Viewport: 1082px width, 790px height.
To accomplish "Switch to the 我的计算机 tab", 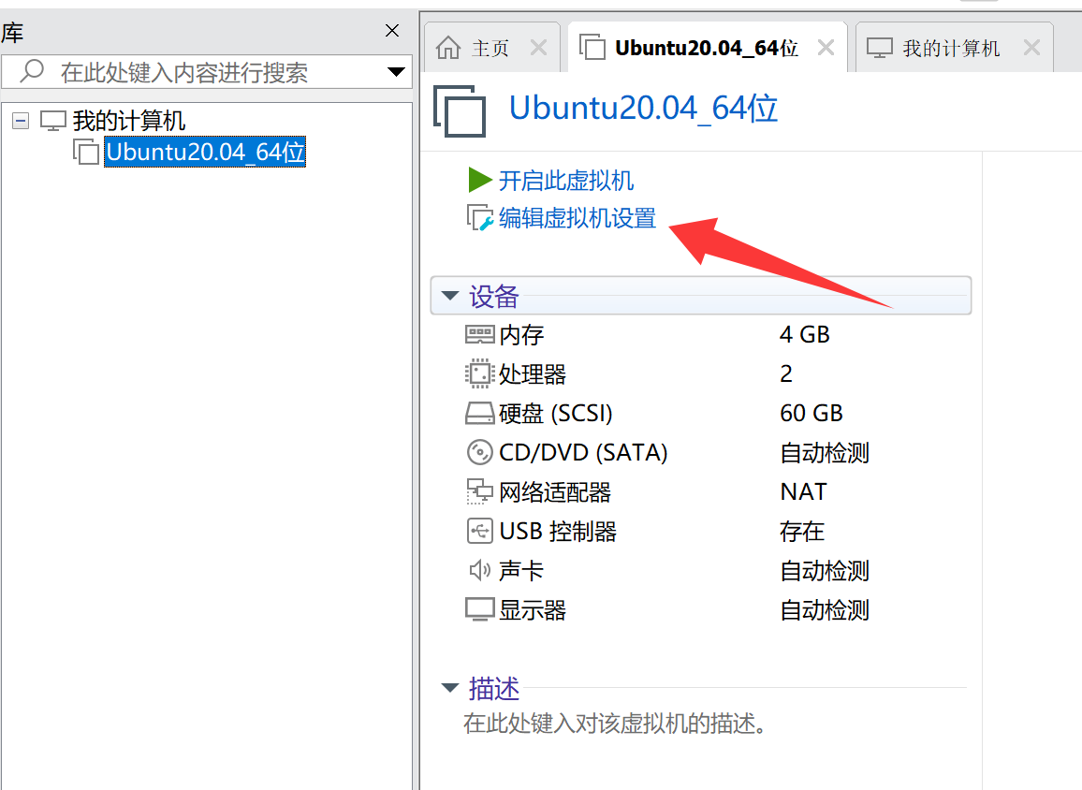I will (954, 48).
